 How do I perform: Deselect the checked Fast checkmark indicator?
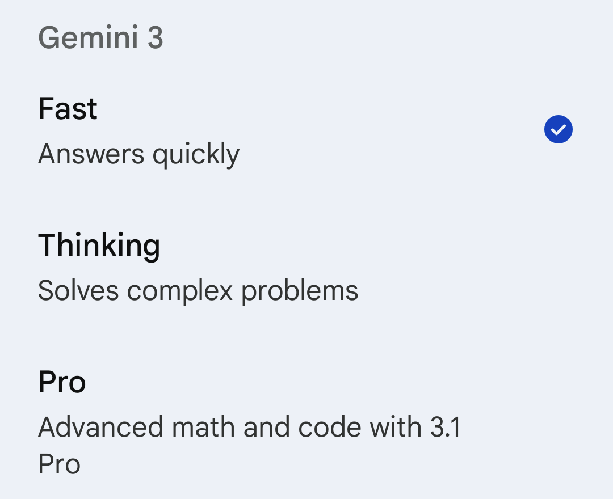click(x=558, y=130)
